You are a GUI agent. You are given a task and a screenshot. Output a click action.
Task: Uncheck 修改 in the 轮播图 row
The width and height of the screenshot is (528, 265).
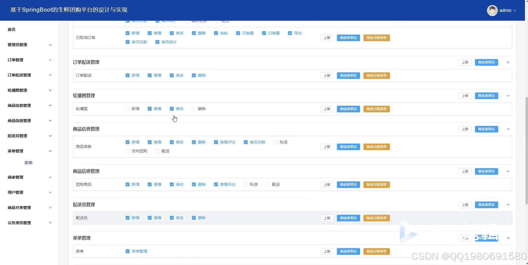(171, 109)
